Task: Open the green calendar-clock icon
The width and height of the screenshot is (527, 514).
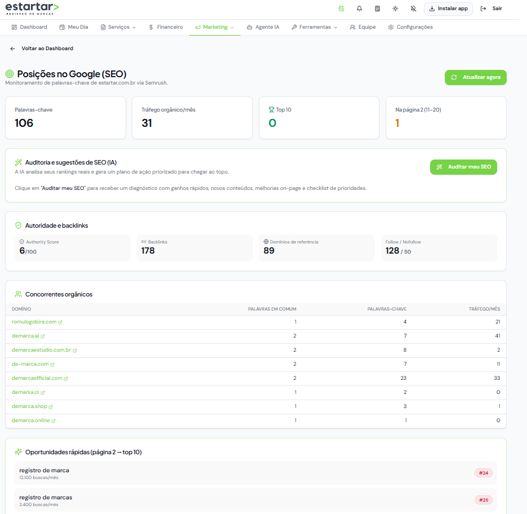Action: pyautogui.click(x=341, y=9)
